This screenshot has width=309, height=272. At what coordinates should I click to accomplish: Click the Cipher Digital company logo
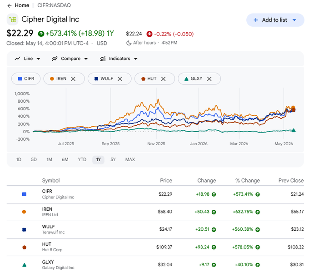(13, 20)
